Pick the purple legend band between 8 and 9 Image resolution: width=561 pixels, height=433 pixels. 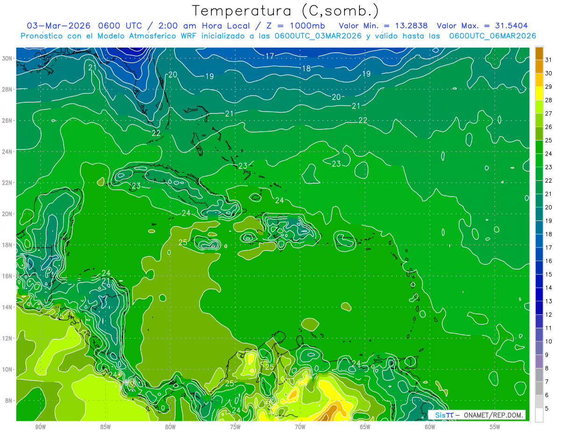[x=539, y=362]
